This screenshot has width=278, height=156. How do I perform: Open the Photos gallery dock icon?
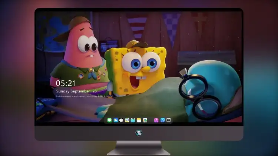[x=145, y=120]
